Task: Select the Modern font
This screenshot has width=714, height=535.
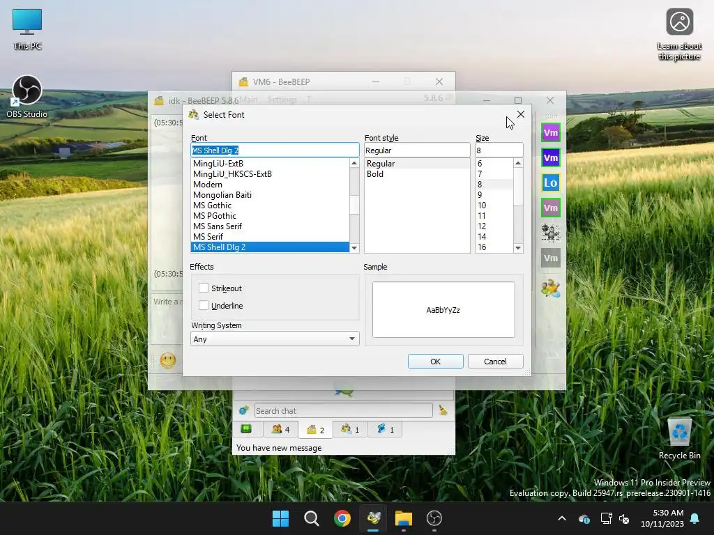Action: point(270,184)
